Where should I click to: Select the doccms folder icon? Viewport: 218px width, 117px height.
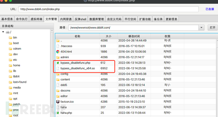(x=58, y=90)
